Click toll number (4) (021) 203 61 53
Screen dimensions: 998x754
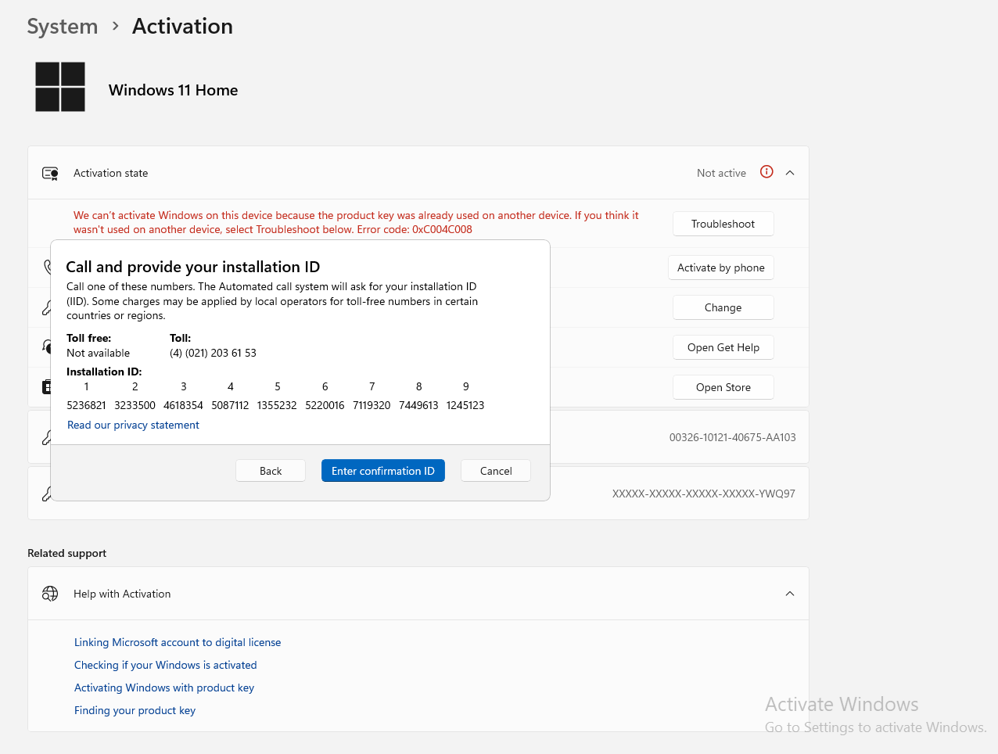[213, 353]
